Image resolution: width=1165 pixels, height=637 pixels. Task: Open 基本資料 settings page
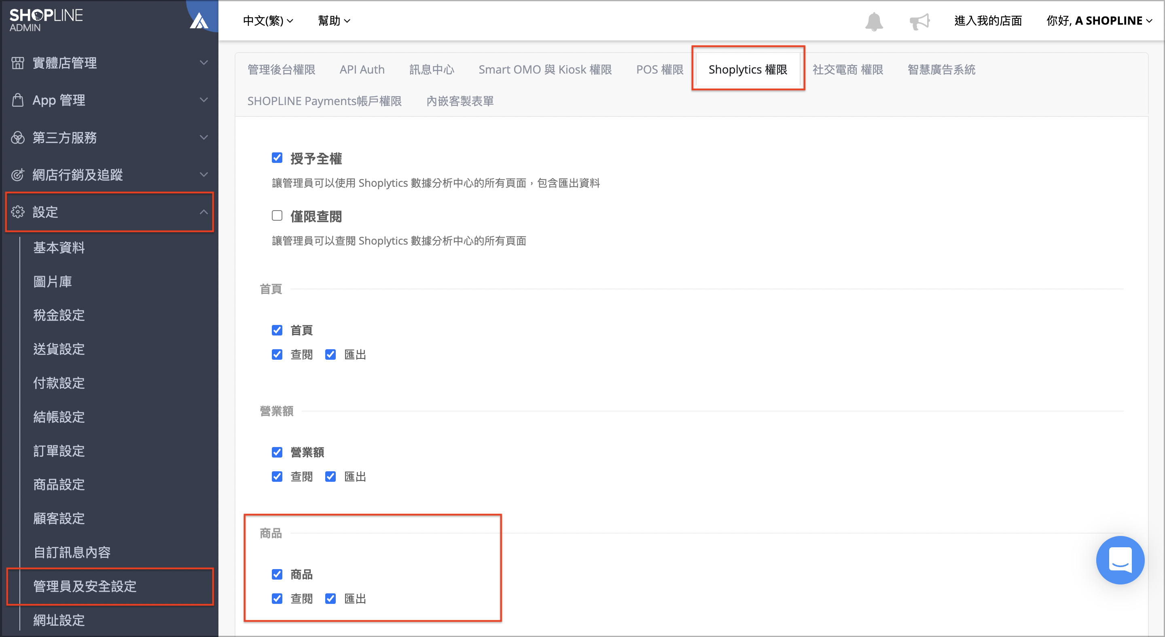coord(59,248)
